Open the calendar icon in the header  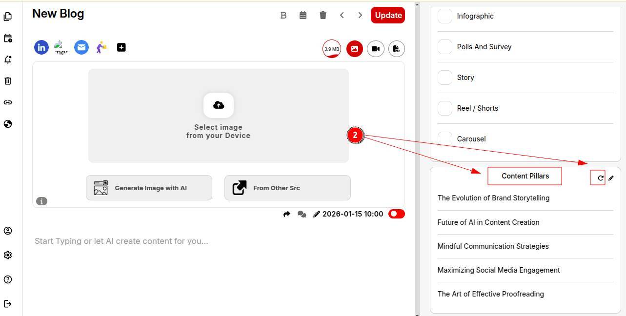303,15
